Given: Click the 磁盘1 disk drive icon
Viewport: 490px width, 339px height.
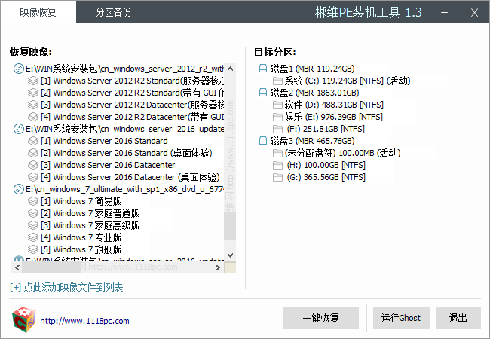Looking at the screenshot, I should click(262, 69).
